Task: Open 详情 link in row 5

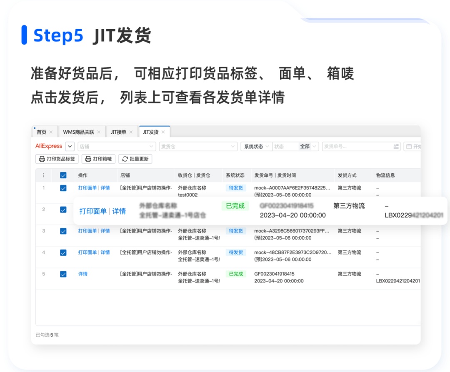Action: point(83,274)
